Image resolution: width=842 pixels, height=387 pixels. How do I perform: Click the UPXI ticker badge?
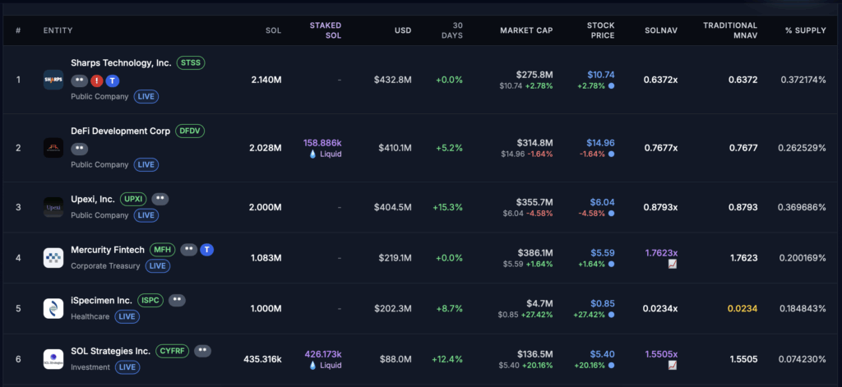click(x=133, y=199)
